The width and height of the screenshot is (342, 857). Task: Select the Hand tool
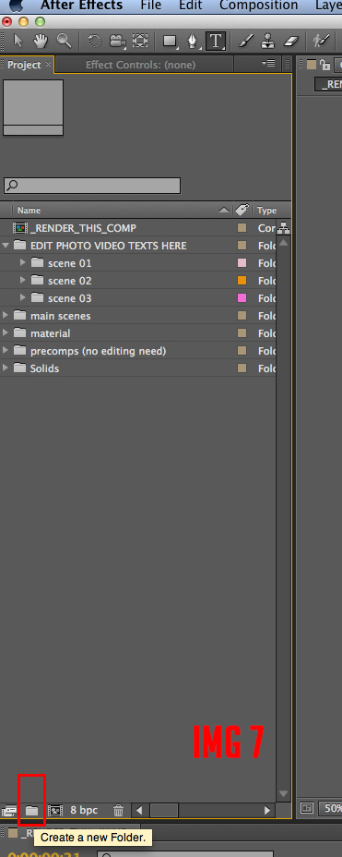coord(40,41)
